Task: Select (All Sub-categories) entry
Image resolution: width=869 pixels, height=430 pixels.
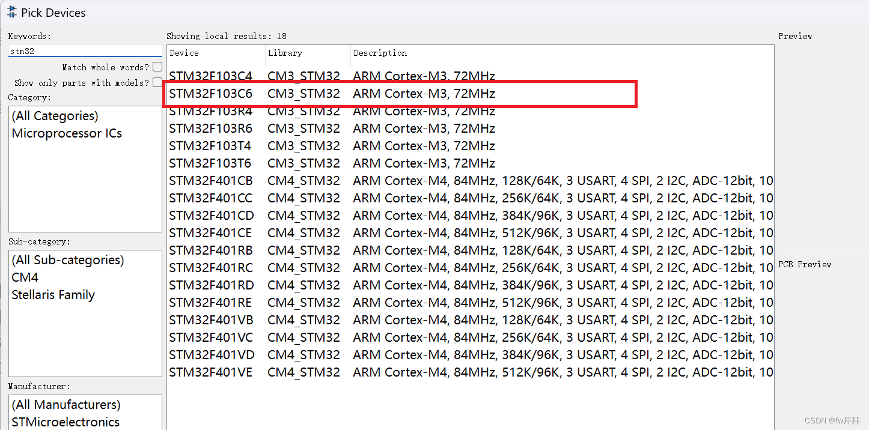Action: point(66,259)
